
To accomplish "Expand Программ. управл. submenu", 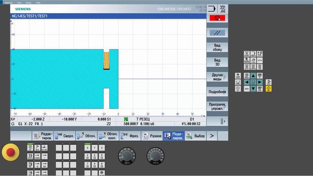I will (x=217, y=107).
